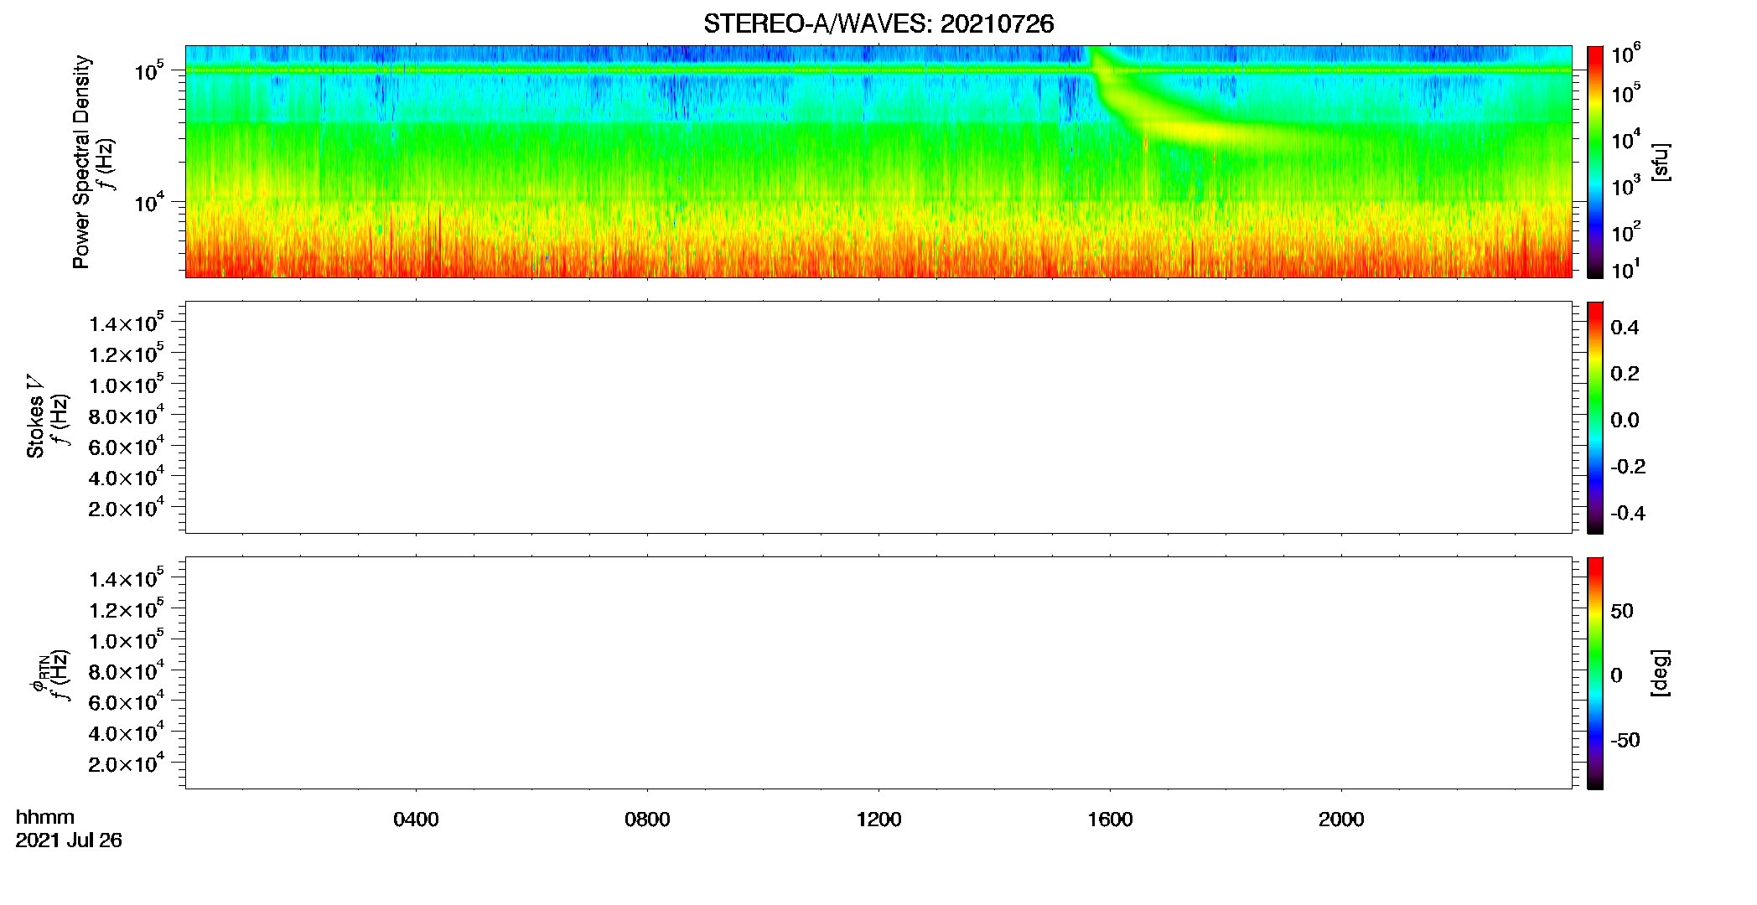Viewport: 1757px width, 905px height.
Task: Click the plot title STEREO-A/WAVES: 20210726
Action: pyautogui.click(x=878, y=24)
